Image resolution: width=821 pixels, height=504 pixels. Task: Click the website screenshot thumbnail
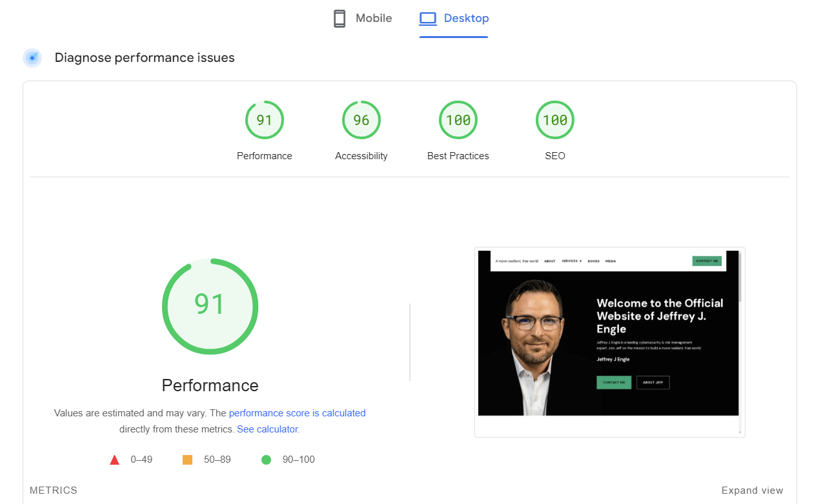click(x=610, y=342)
